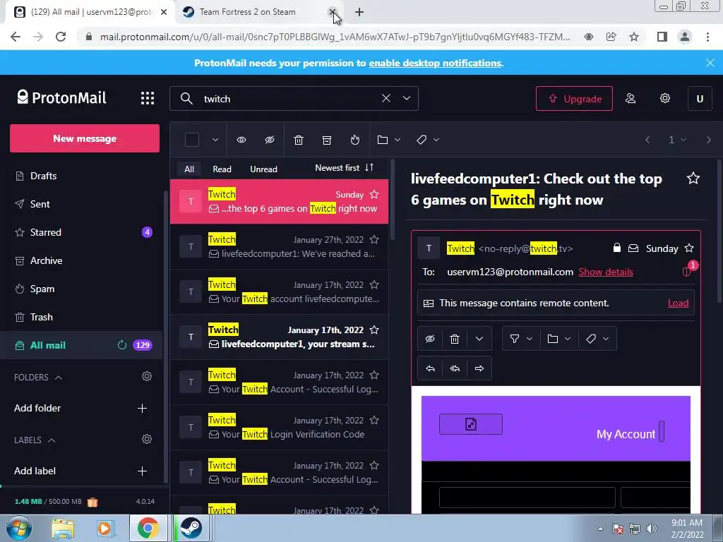Open We've reached email from January 27th
This screenshot has width=723, height=542.
[x=280, y=246]
